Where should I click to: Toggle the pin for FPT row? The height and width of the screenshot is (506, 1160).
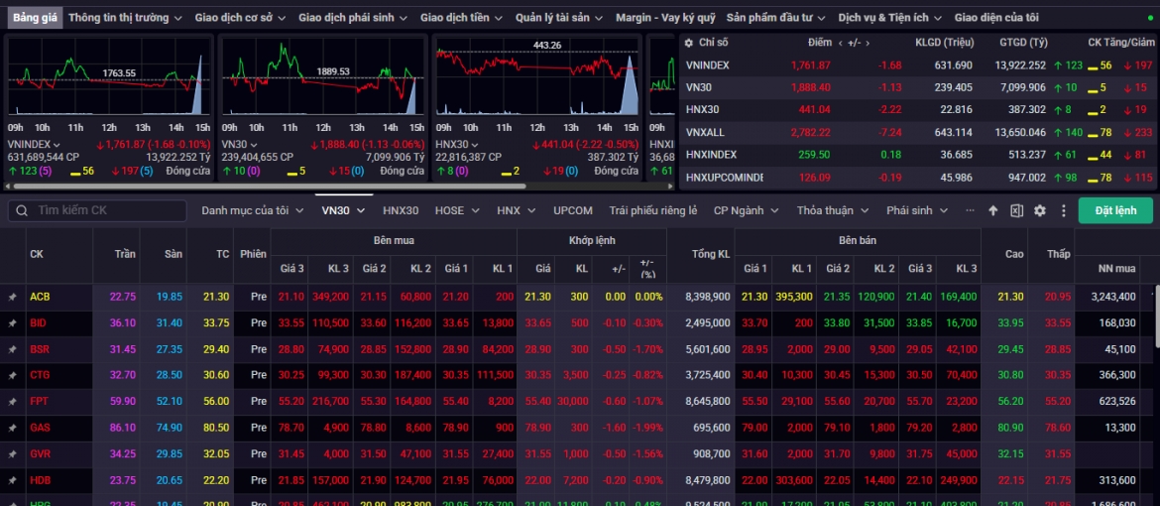tap(12, 402)
